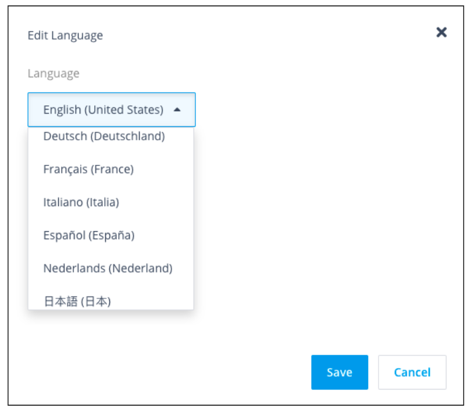
Task: Change language to Spanish
Action: click(88, 235)
